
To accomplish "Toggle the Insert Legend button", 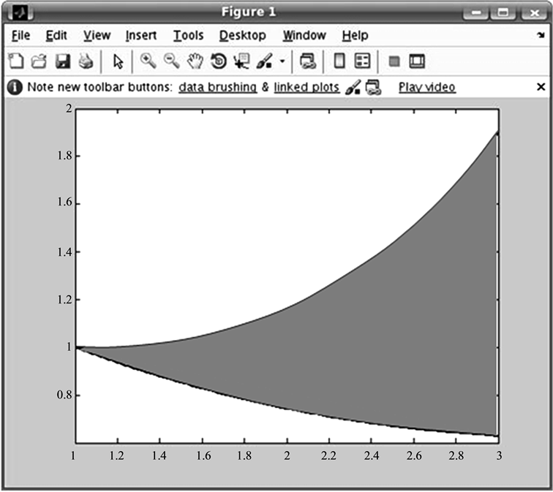I will click(363, 61).
